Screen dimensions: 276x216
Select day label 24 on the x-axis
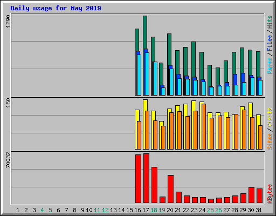[x=202, y=210]
